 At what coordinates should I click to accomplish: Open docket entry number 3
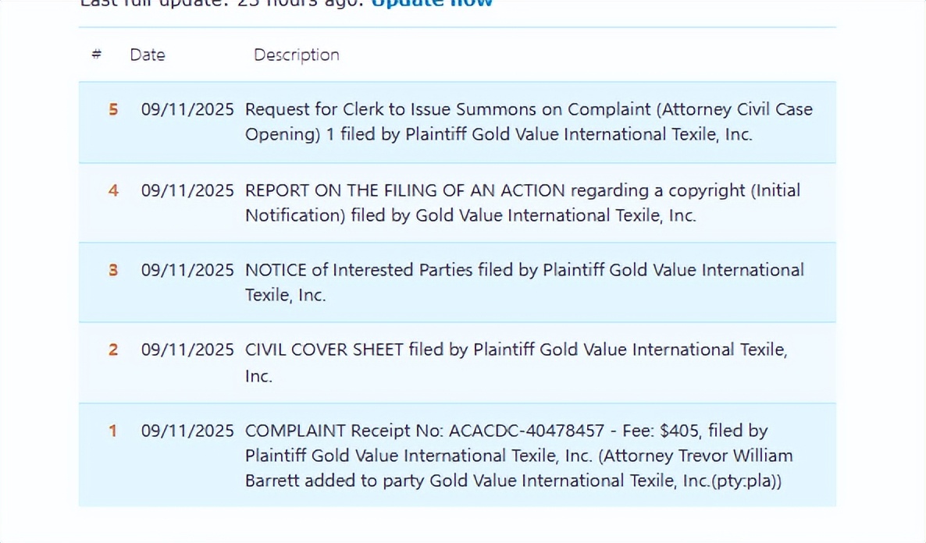click(113, 270)
